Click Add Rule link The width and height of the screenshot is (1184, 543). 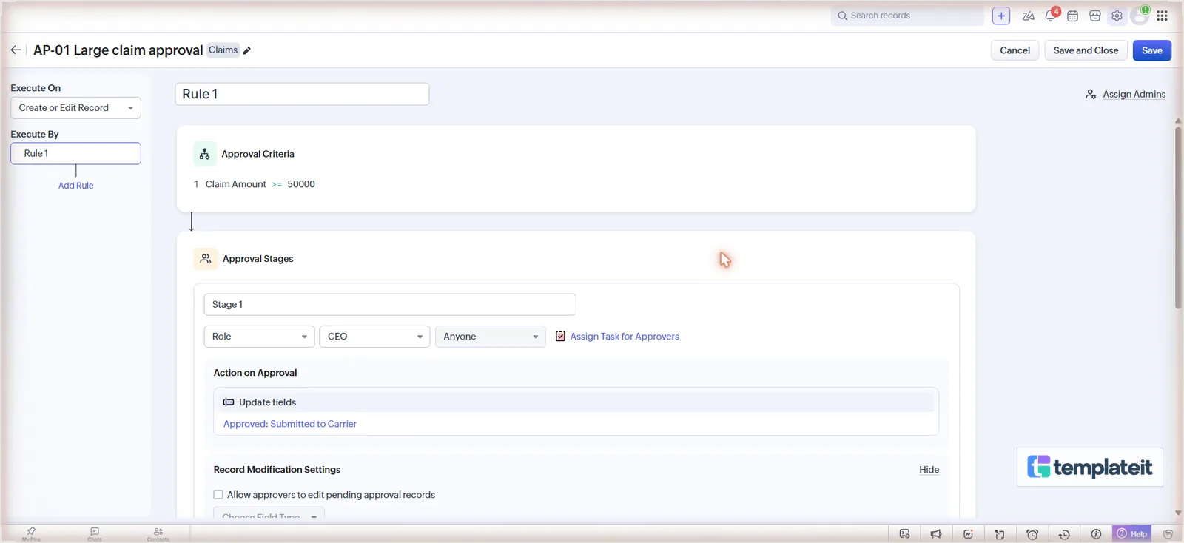click(x=76, y=186)
